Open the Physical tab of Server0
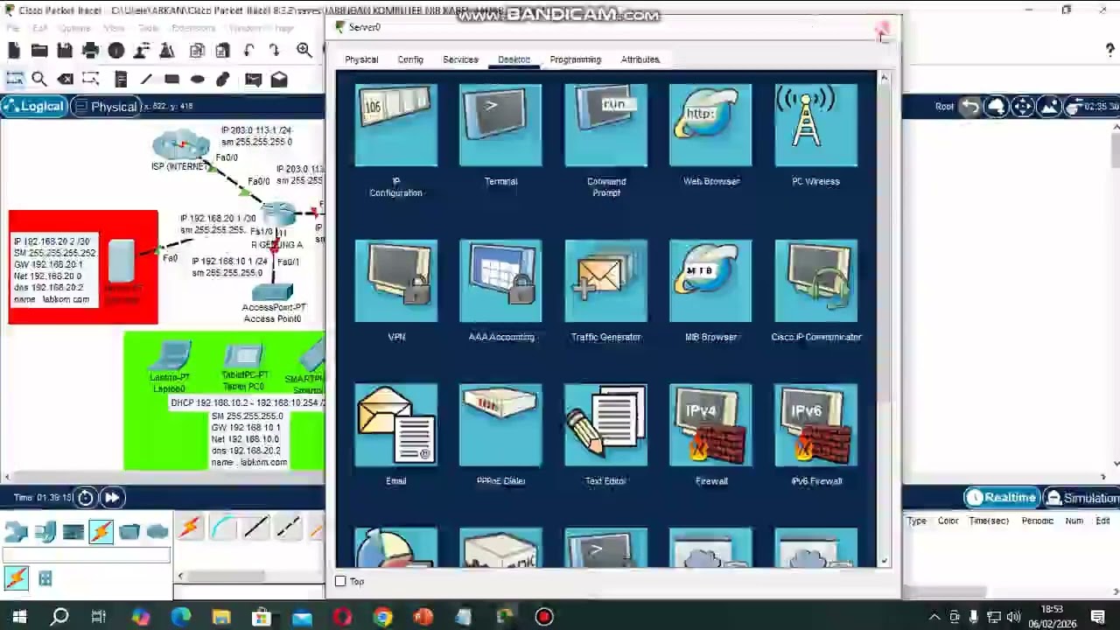This screenshot has width=1120, height=630. (361, 59)
